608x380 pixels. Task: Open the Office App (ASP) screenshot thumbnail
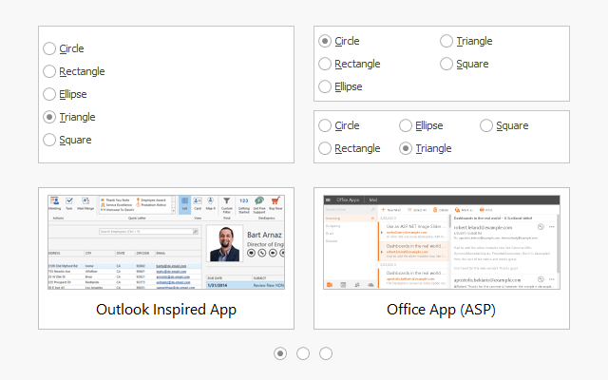click(442, 244)
